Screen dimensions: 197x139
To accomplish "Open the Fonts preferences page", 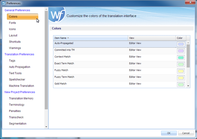I will pos(12,23).
